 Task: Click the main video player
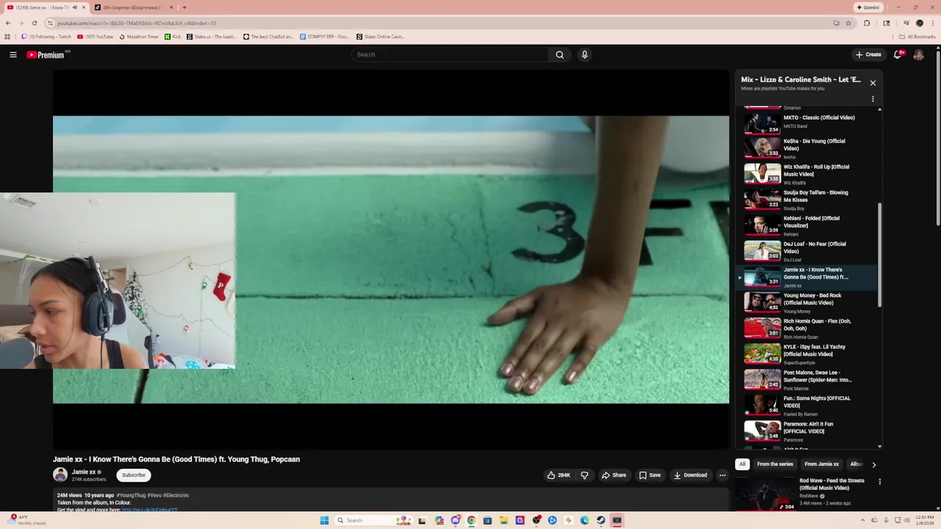coord(391,259)
